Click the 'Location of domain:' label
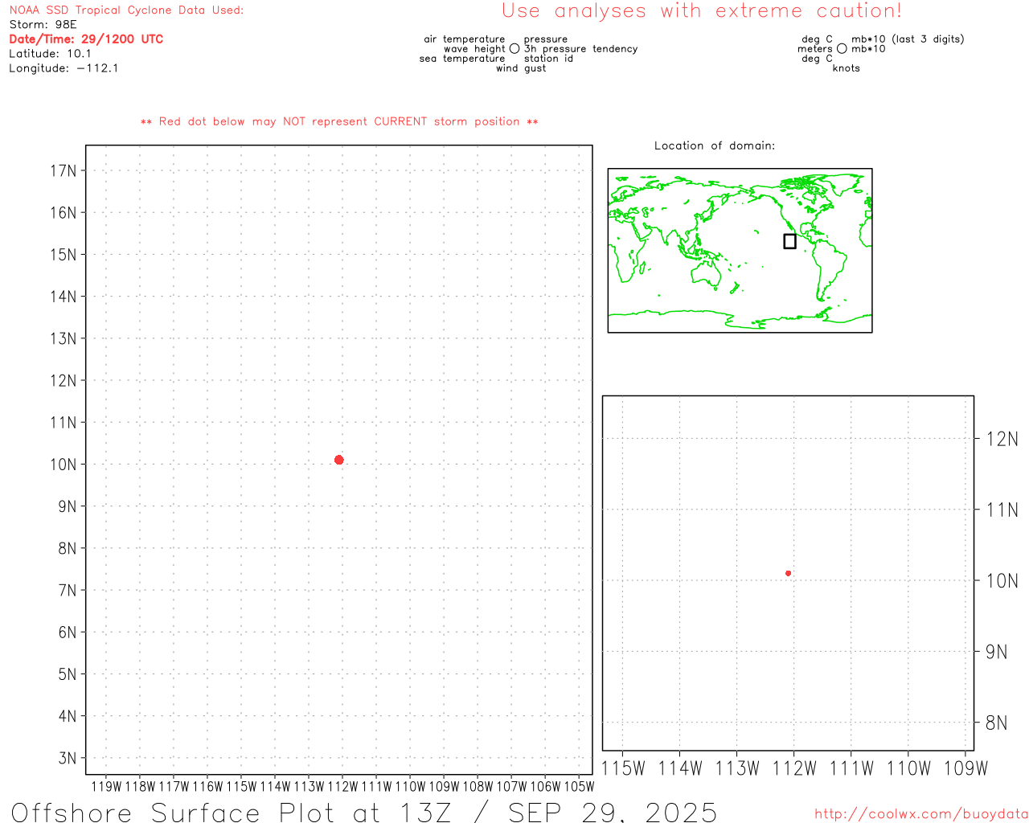The width and height of the screenshot is (1029, 823). [714, 145]
